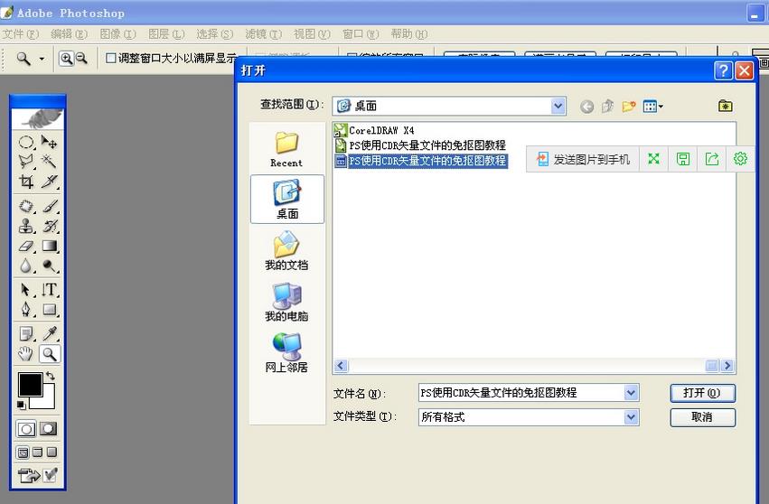Select the Slice tool
This screenshot has width=769, height=504.
pyautogui.click(x=49, y=182)
